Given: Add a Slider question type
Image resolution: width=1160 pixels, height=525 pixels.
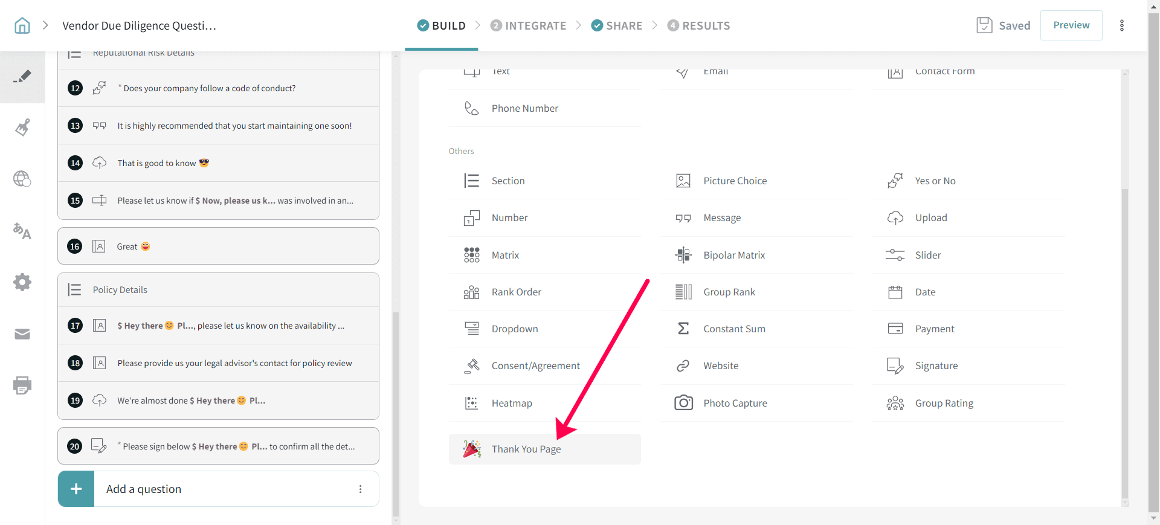Looking at the screenshot, I should tap(927, 255).
